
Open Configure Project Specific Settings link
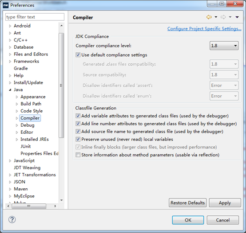[204, 29]
